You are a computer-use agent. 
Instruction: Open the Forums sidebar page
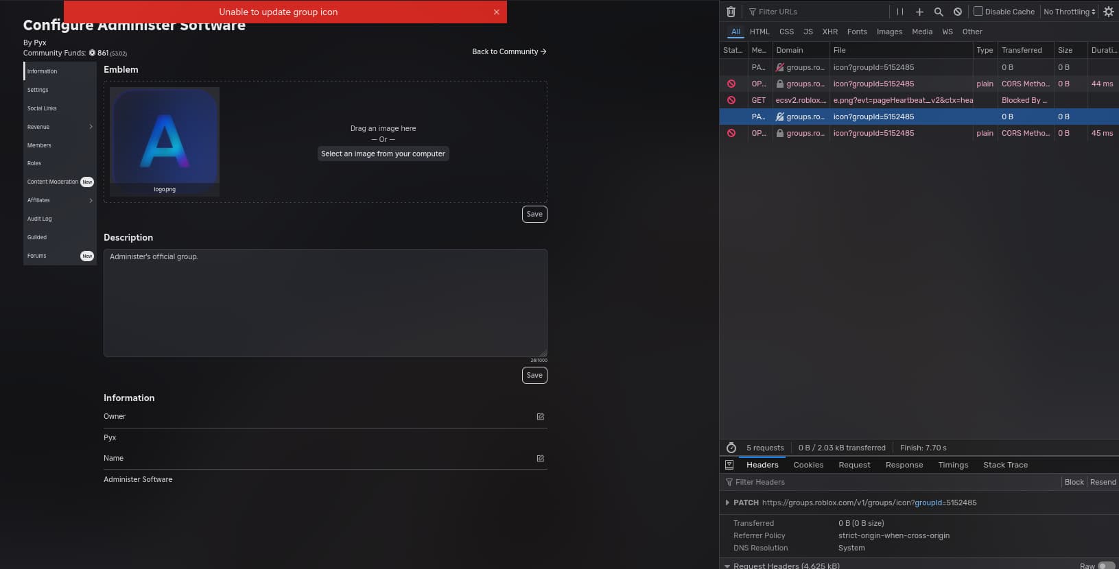click(60, 256)
